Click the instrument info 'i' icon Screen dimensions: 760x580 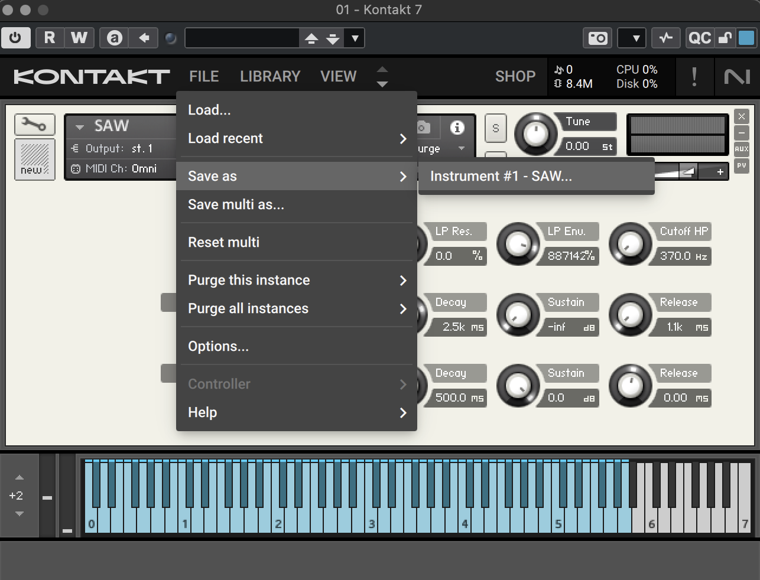[457, 128]
